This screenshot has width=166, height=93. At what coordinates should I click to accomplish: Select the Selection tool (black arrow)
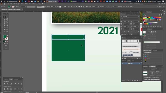(5, 17)
